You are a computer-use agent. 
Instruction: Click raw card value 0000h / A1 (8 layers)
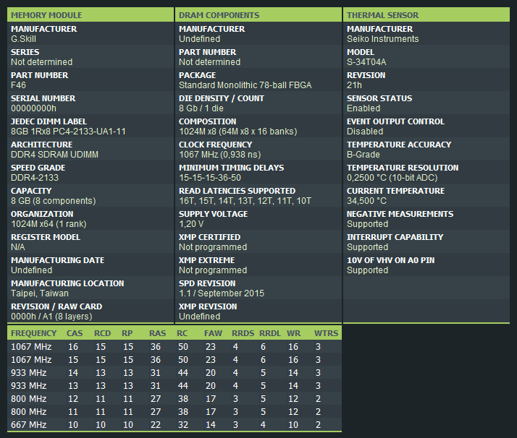pos(51,317)
